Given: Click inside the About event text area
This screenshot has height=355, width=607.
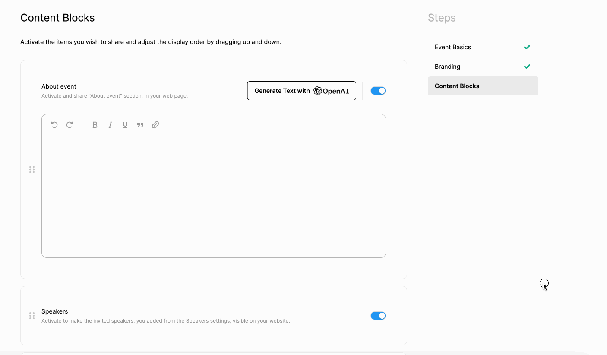Looking at the screenshot, I should coord(213,196).
